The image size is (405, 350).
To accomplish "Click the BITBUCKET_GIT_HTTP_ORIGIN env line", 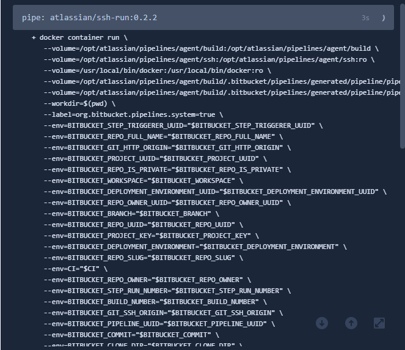I will [167, 147].
